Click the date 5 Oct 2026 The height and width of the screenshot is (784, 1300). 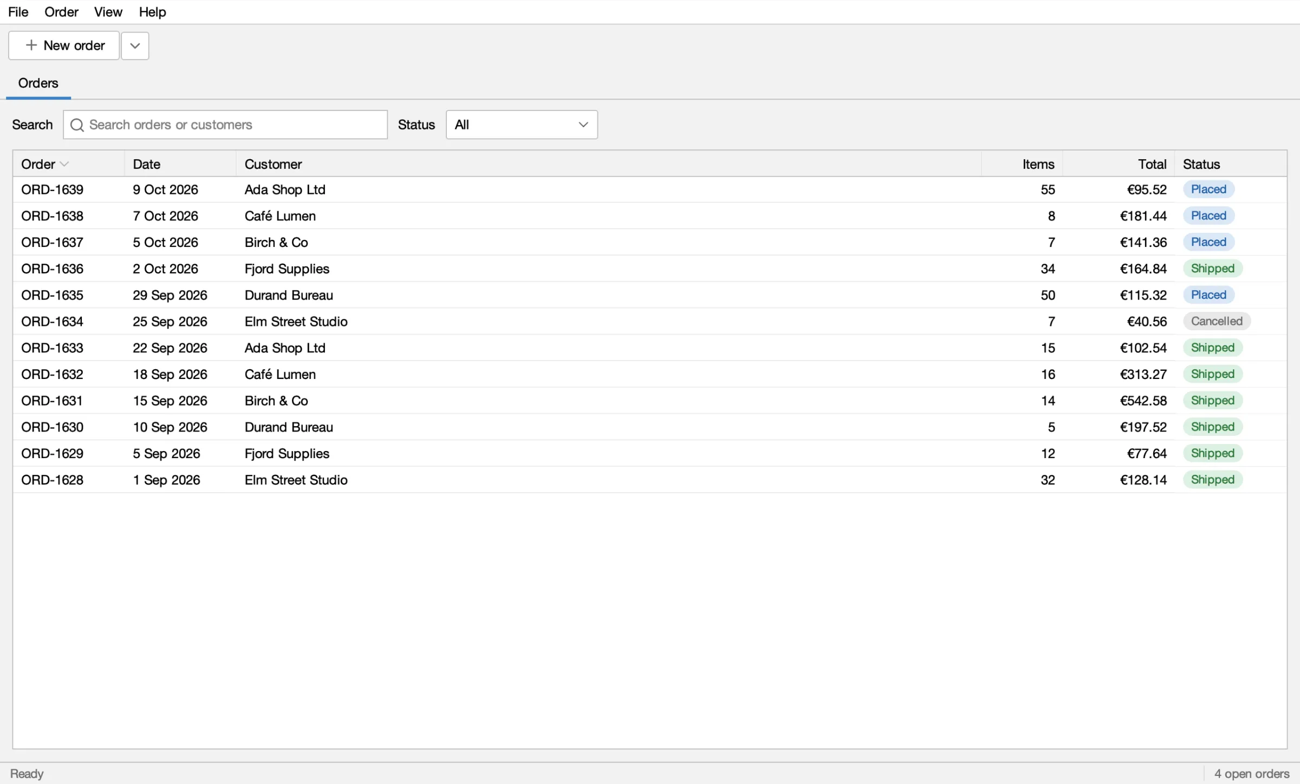165,242
